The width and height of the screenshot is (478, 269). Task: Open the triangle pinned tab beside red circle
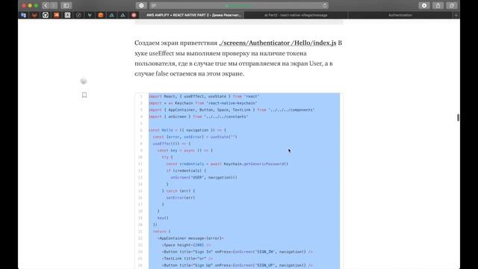click(x=122, y=15)
